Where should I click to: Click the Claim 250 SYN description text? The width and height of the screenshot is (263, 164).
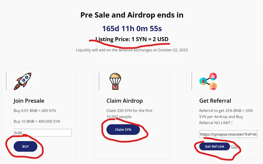point(129,113)
